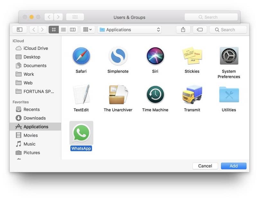Click the Time Machine name label
Viewport: 259px width, 199px height.
pyautogui.click(x=155, y=110)
